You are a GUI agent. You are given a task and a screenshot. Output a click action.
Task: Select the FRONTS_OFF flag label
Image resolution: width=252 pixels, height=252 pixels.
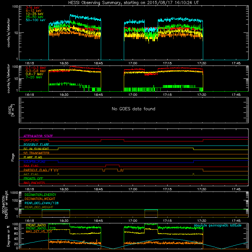tap(33, 178)
